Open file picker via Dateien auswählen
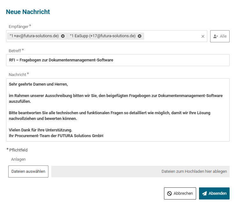Image resolution: width=235 pixels, height=203 pixels. (x=28, y=171)
